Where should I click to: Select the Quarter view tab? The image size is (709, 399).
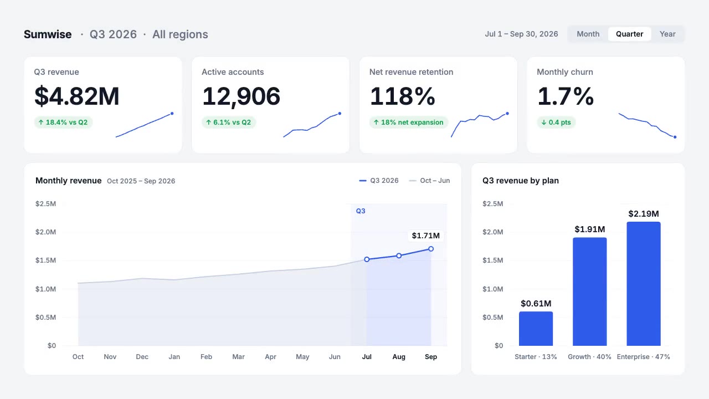pyautogui.click(x=629, y=34)
